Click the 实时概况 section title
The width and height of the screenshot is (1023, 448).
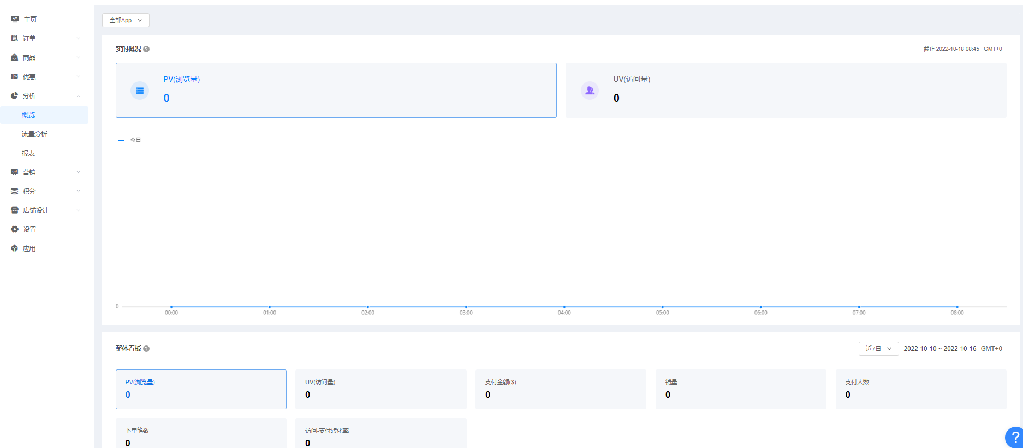click(x=128, y=49)
